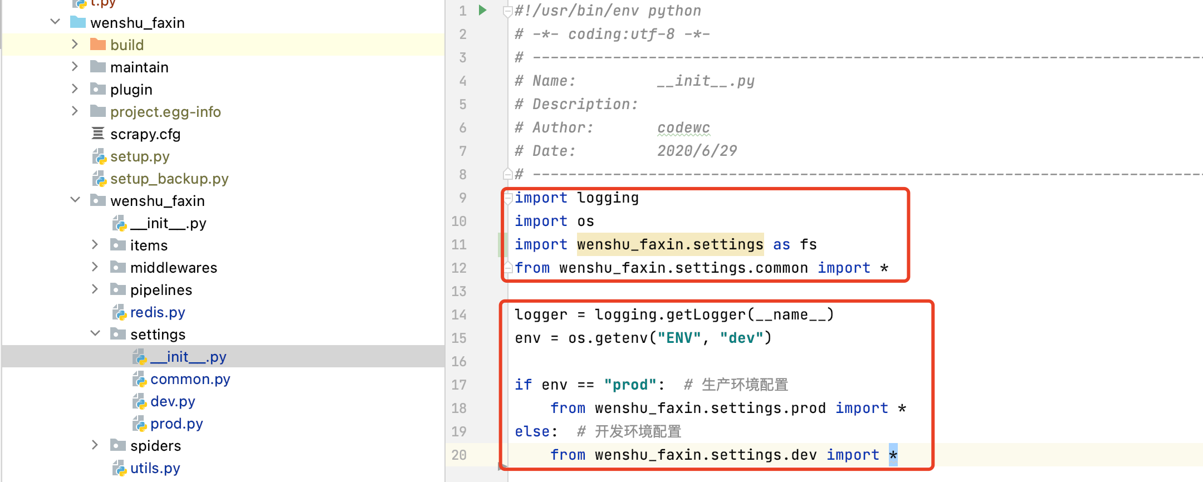
Task: Click the pipelines package folder icon
Action: [118, 289]
